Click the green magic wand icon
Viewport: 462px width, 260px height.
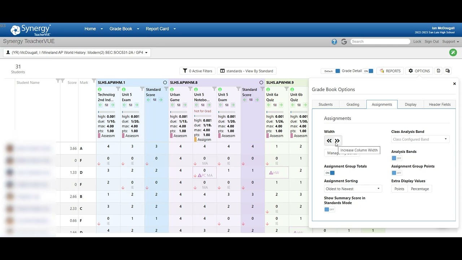point(453,52)
